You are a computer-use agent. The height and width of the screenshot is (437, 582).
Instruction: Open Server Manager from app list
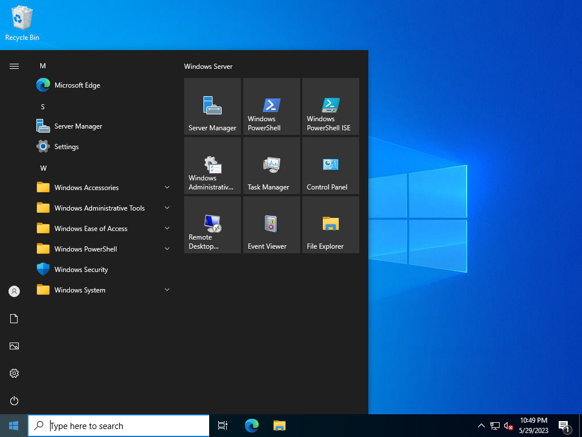point(104,126)
